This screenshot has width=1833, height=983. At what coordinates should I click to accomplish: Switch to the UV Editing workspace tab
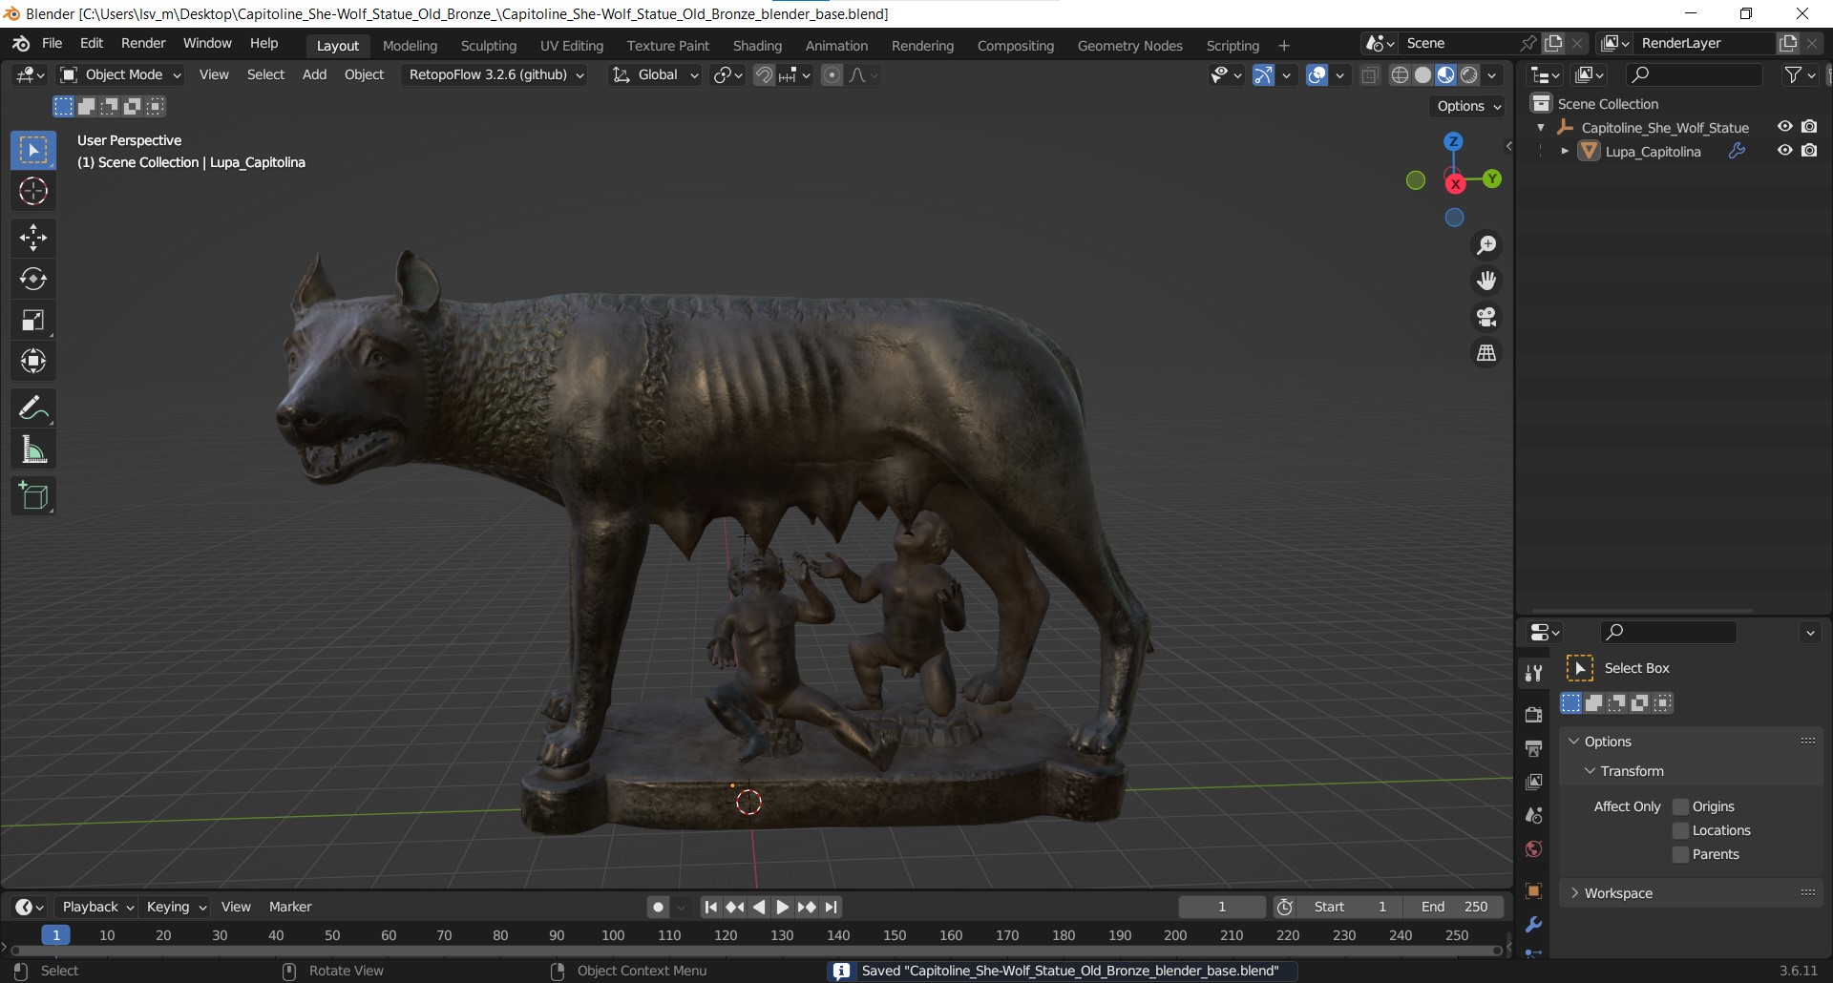[x=572, y=46]
